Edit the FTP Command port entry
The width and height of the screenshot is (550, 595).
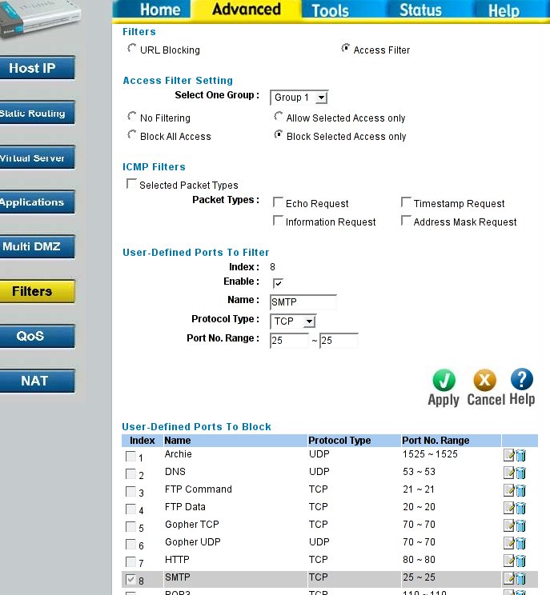coord(508,490)
